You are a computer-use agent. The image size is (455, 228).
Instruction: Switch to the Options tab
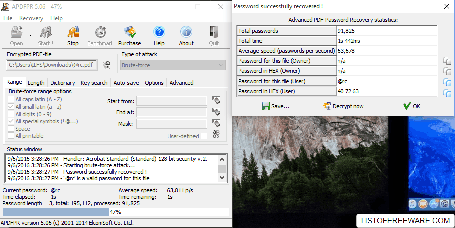[154, 83]
